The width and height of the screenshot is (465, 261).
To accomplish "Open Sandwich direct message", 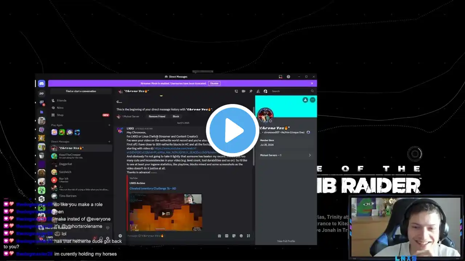I will 81,172.
